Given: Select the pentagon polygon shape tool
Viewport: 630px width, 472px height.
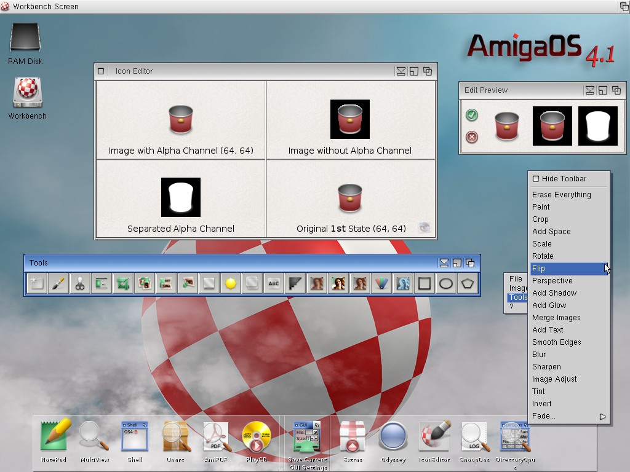Looking at the screenshot, I should click(x=468, y=284).
